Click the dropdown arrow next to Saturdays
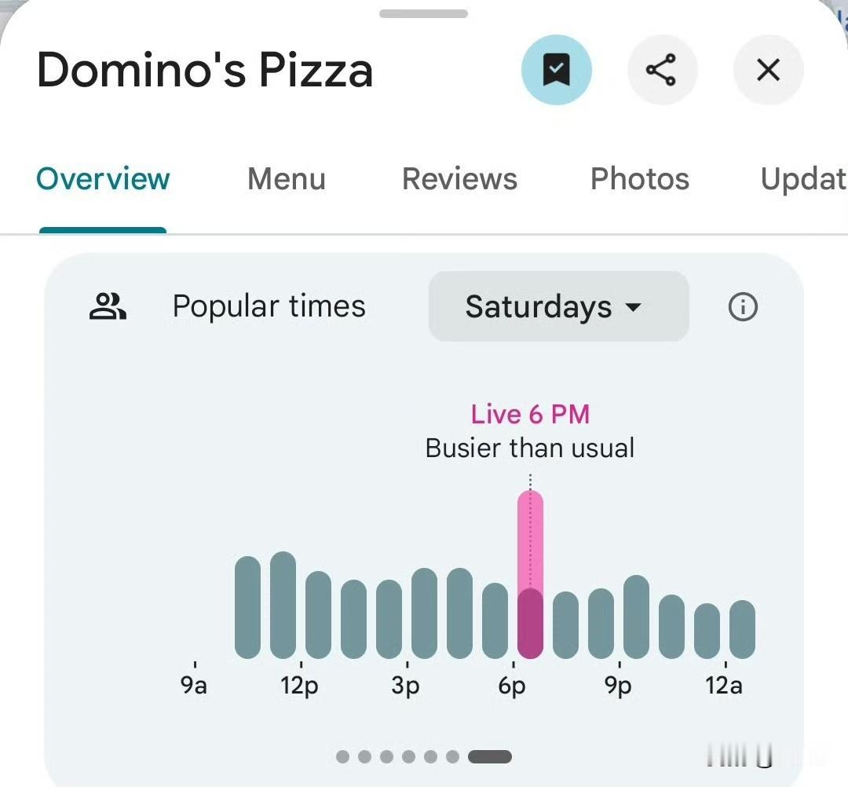Viewport: 848px width, 787px height. coord(633,307)
